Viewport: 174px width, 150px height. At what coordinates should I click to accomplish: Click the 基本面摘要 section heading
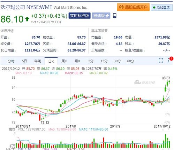pos(99,31)
